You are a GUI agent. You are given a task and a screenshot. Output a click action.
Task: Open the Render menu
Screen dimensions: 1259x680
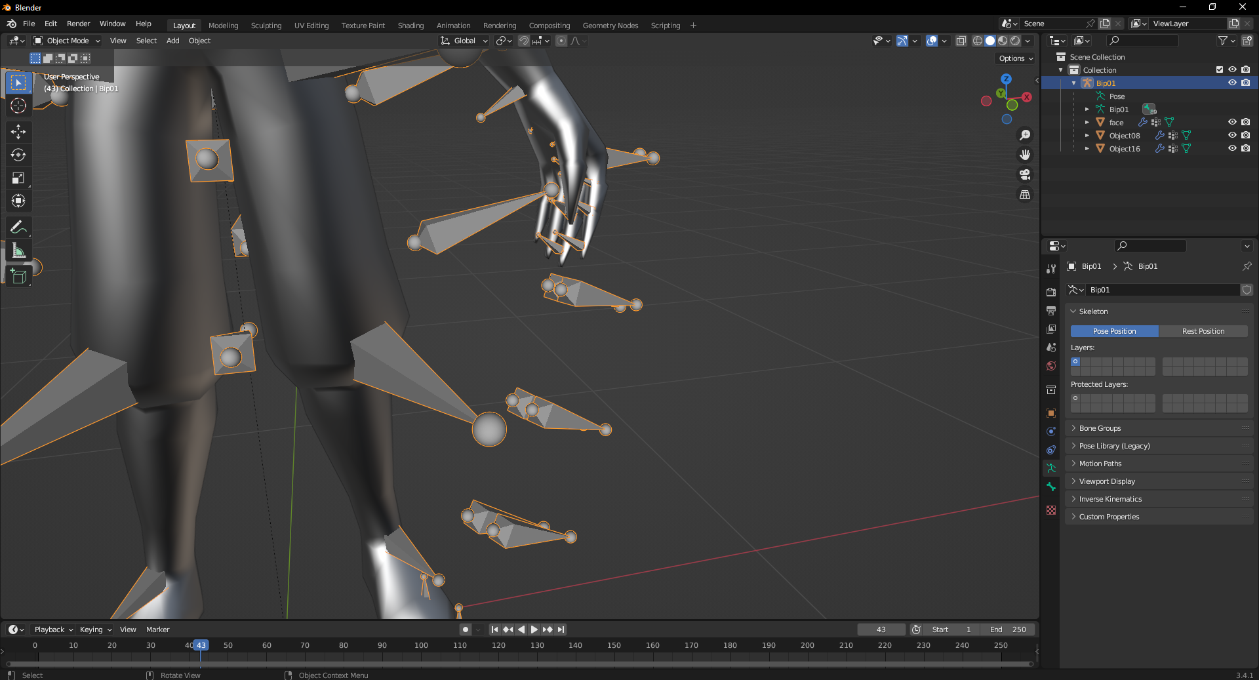coord(78,24)
